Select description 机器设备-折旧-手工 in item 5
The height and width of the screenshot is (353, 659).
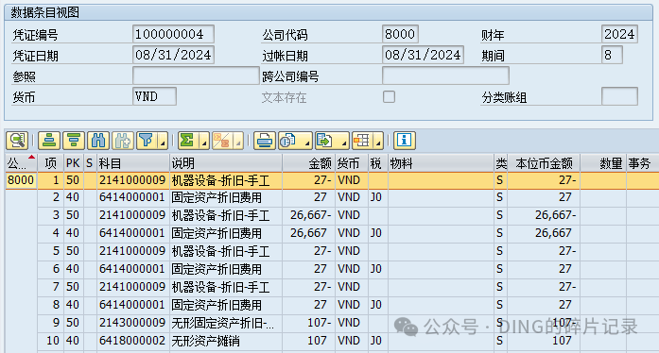226,251
